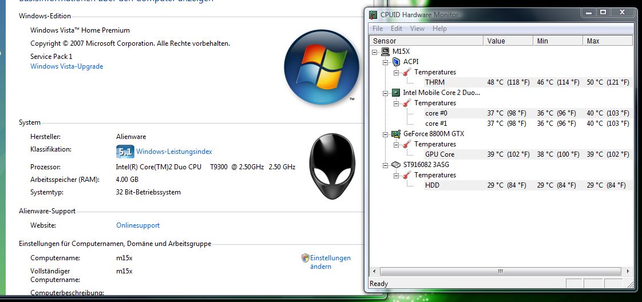
Task: Select the HDD sensor row
Action: tap(528, 185)
